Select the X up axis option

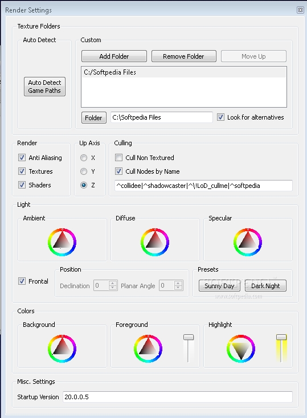point(84,158)
